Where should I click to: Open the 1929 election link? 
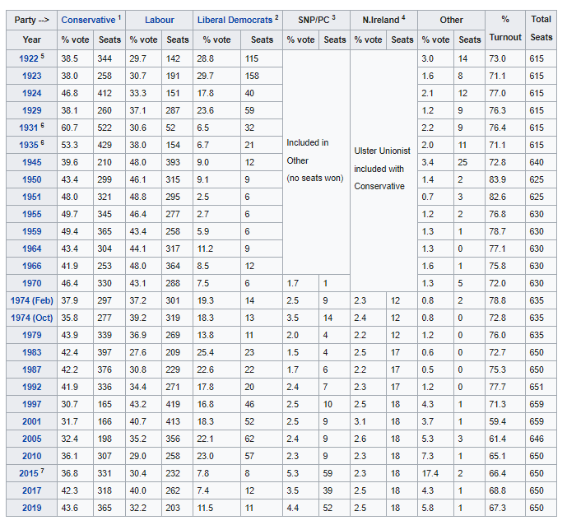click(32, 110)
